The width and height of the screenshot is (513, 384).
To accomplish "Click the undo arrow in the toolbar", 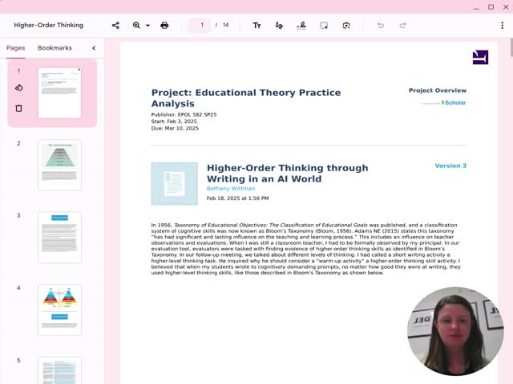I will click(x=380, y=26).
